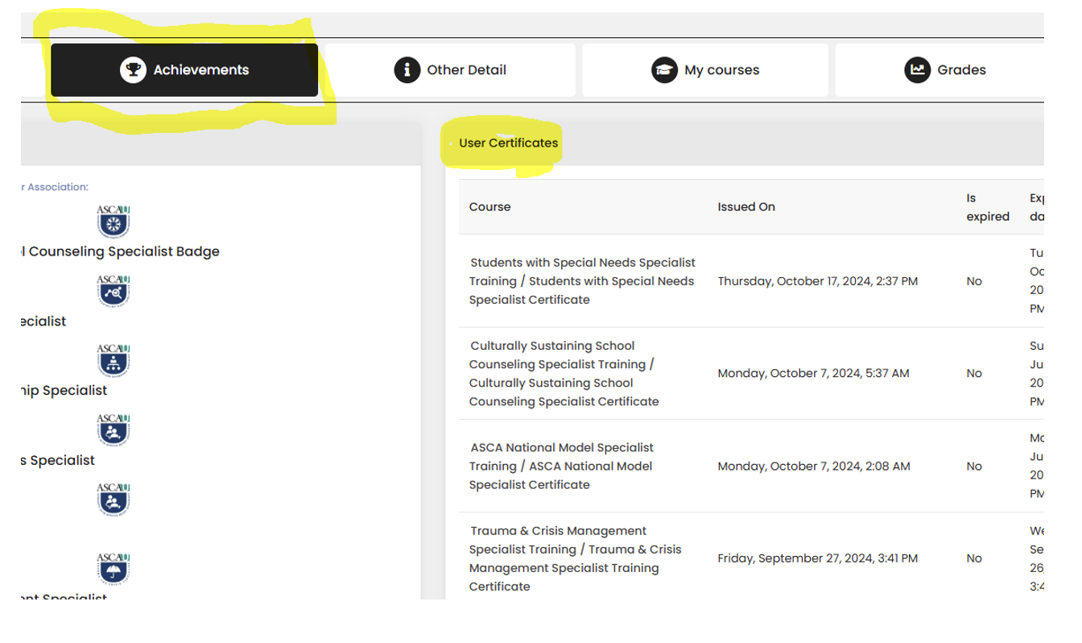Click the ASCA badge icon above Counseling Specialist Badge

click(113, 221)
